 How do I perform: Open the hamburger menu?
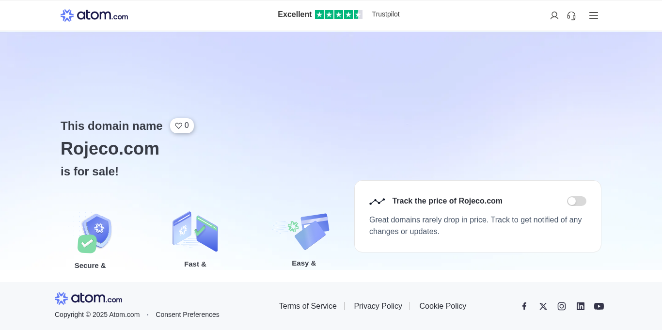tap(594, 16)
